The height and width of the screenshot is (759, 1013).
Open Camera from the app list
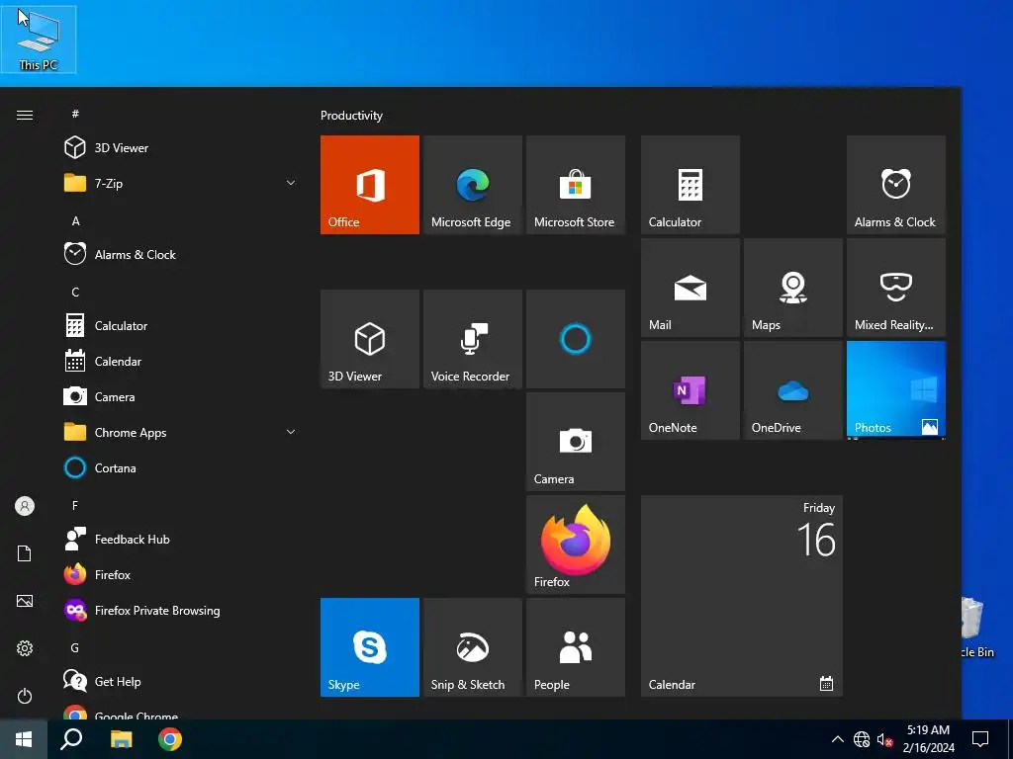click(180, 397)
